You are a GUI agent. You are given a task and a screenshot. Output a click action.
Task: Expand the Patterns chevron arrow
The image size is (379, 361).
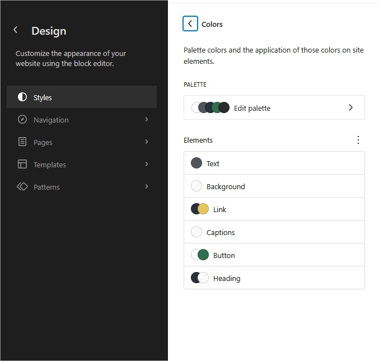pos(147,187)
